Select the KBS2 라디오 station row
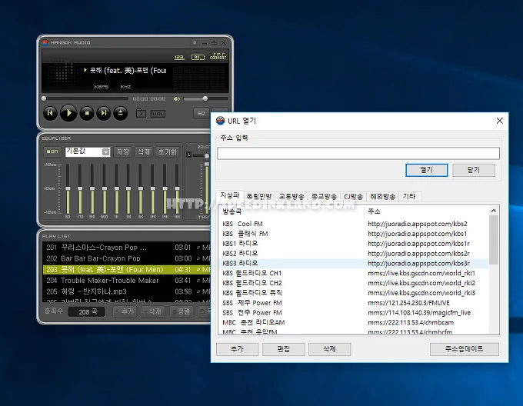The width and height of the screenshot is (523, 406). coord(354,253)
